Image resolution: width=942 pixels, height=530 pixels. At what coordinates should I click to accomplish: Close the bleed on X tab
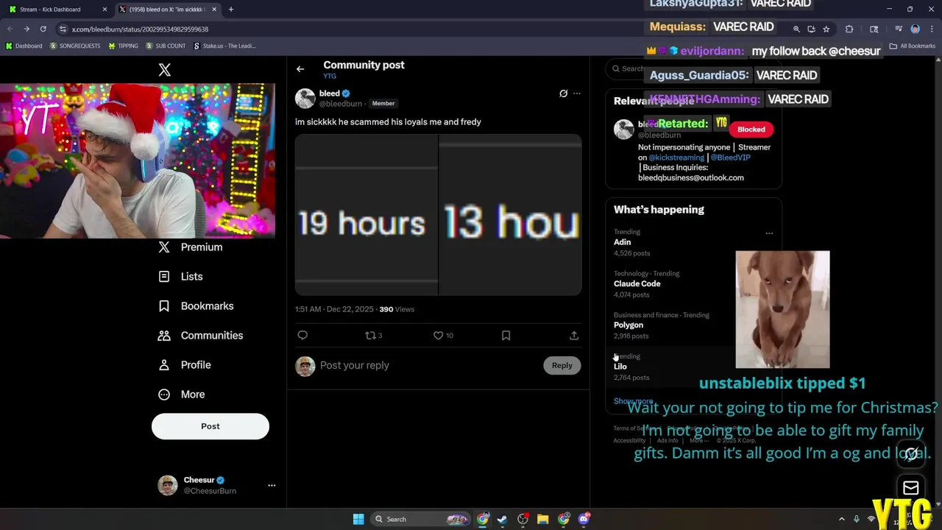tap(214, 10)
